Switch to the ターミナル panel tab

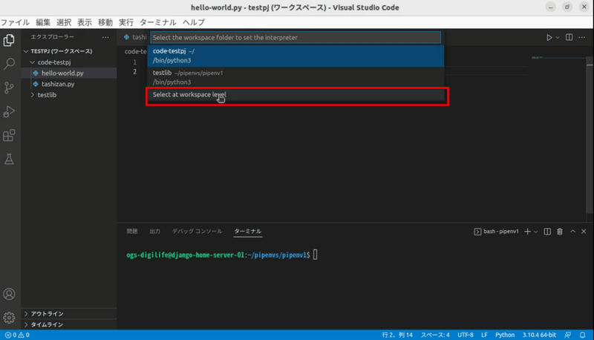tap(248, 232)
